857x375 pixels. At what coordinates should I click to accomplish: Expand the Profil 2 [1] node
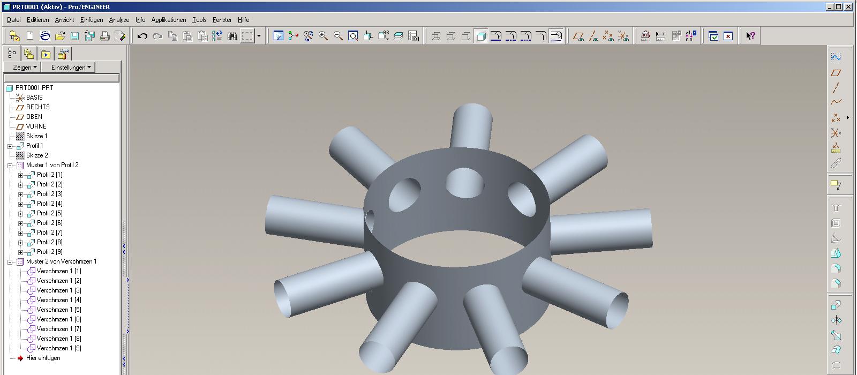pyautogui.click(x=21, y=175)
